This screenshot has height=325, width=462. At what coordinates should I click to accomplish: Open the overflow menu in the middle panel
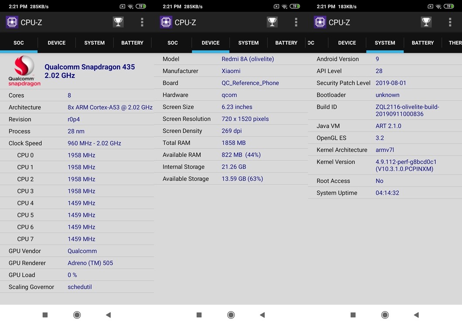pos(296,22)
